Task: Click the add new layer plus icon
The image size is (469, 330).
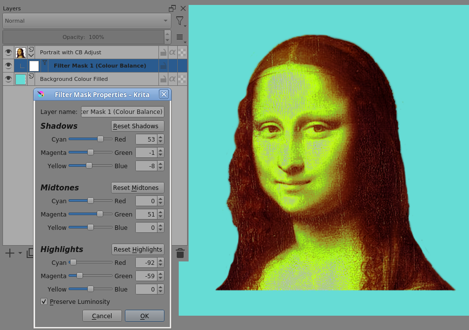Action: point(9,253)
